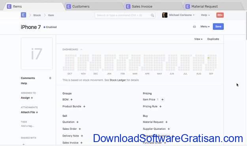Save the iPhone 7 item
This screenshot has width=247, height=146.
[x=218, y=27]
